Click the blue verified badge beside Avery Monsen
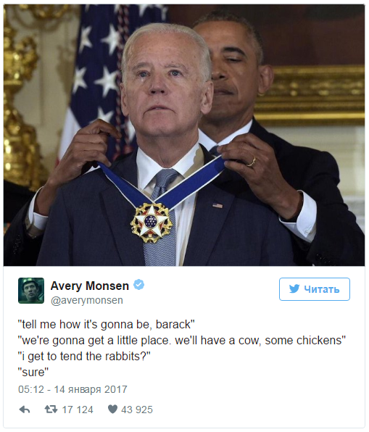Image resolution: width=369 pixels, height=432 pixels. click(x=138, y=285)
